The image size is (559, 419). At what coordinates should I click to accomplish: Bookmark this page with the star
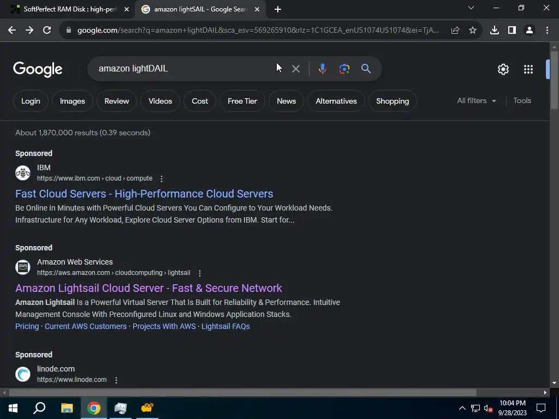[x=473, y=31]
